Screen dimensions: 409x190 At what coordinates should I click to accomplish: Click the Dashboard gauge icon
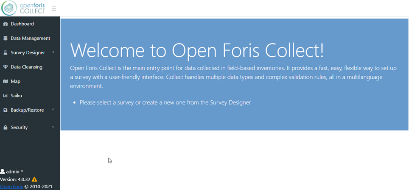[x=5, y=24]
